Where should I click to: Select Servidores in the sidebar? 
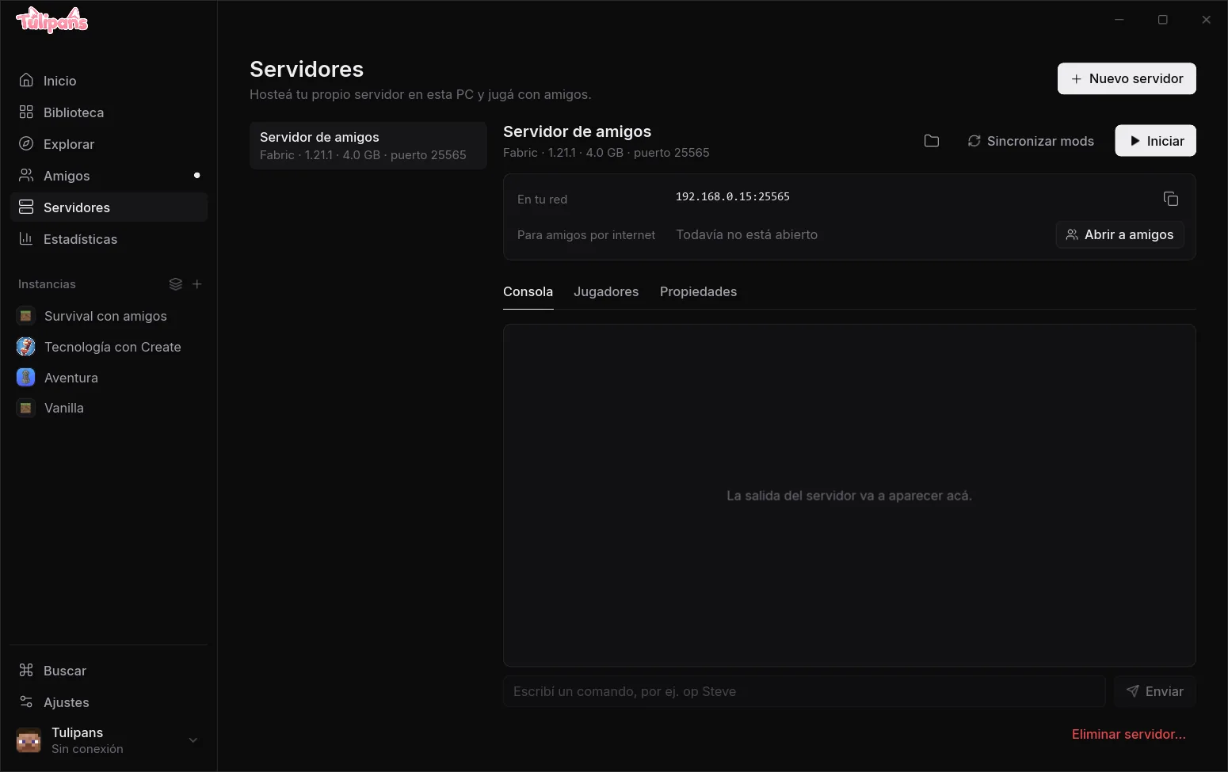pyautogui.click(x=109, y=207)
